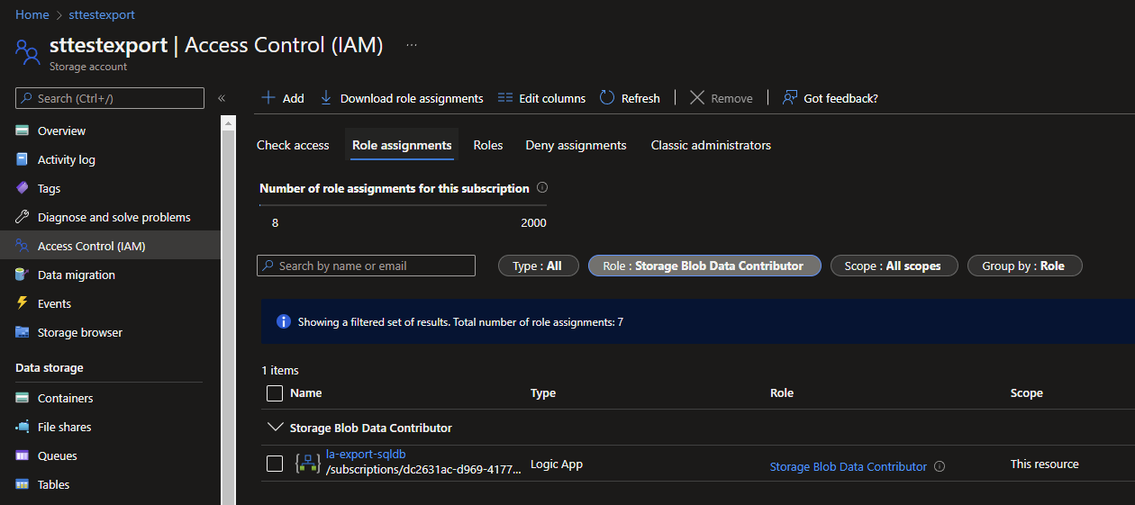Image resolution: width=1135 pixels, height=505 pixels.
Task: Click the Tables icon
Action: [x=23, y=484]
